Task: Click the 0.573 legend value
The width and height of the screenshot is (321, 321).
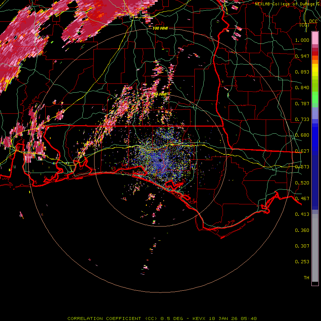Action: [x=302, y=167]
